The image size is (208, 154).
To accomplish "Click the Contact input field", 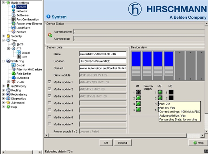I will point(103,68).
